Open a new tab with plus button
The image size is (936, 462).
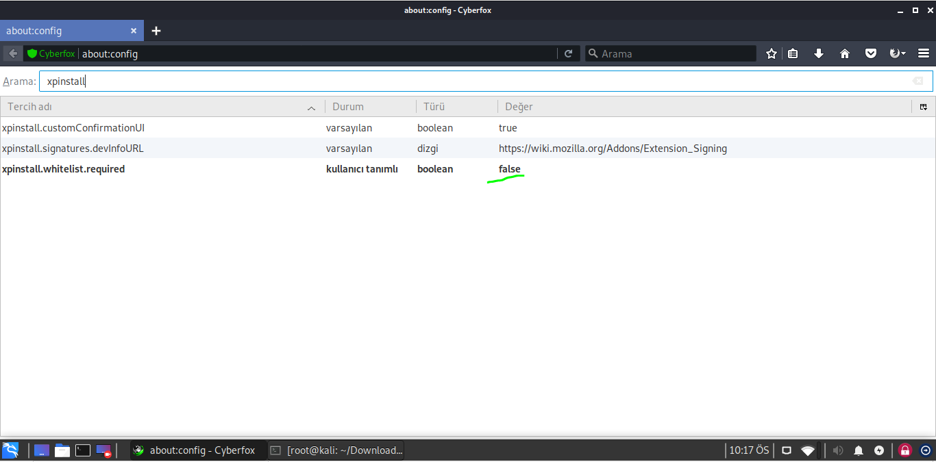tap(156, 31)
